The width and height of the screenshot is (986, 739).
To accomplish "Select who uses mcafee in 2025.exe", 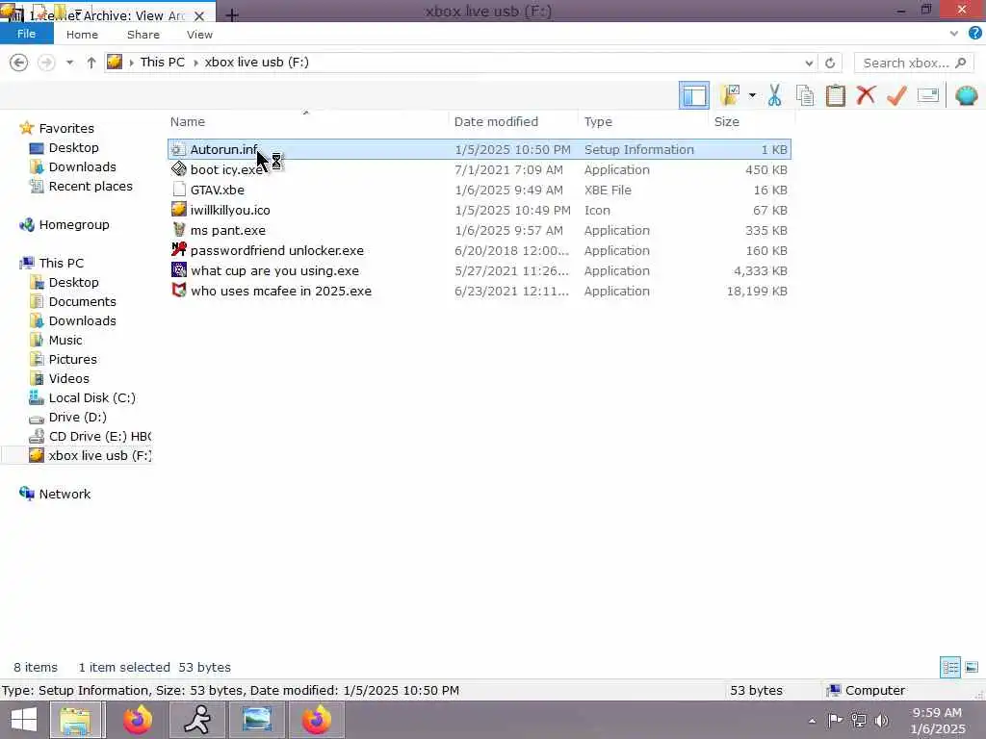I will 480,291.
